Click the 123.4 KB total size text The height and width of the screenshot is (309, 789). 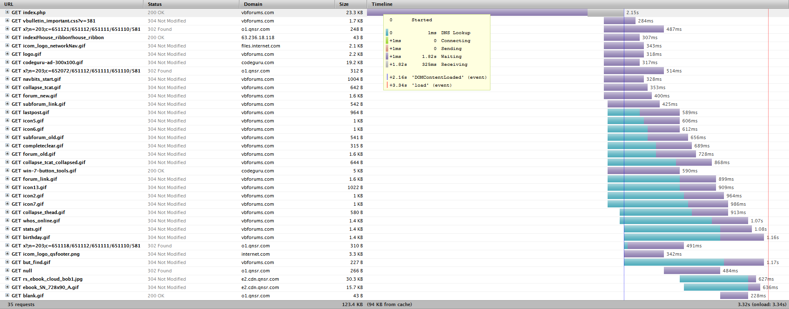point(352,304)
